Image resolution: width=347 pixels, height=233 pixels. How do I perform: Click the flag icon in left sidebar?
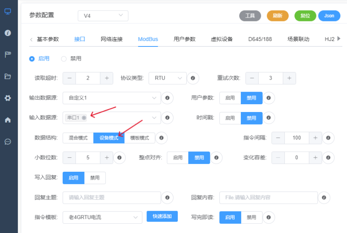[7, 55]
